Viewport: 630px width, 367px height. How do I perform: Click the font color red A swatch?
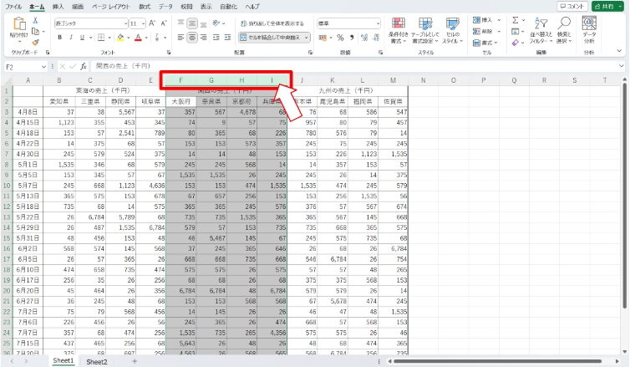pyautogui.click(x=139, y=38)
